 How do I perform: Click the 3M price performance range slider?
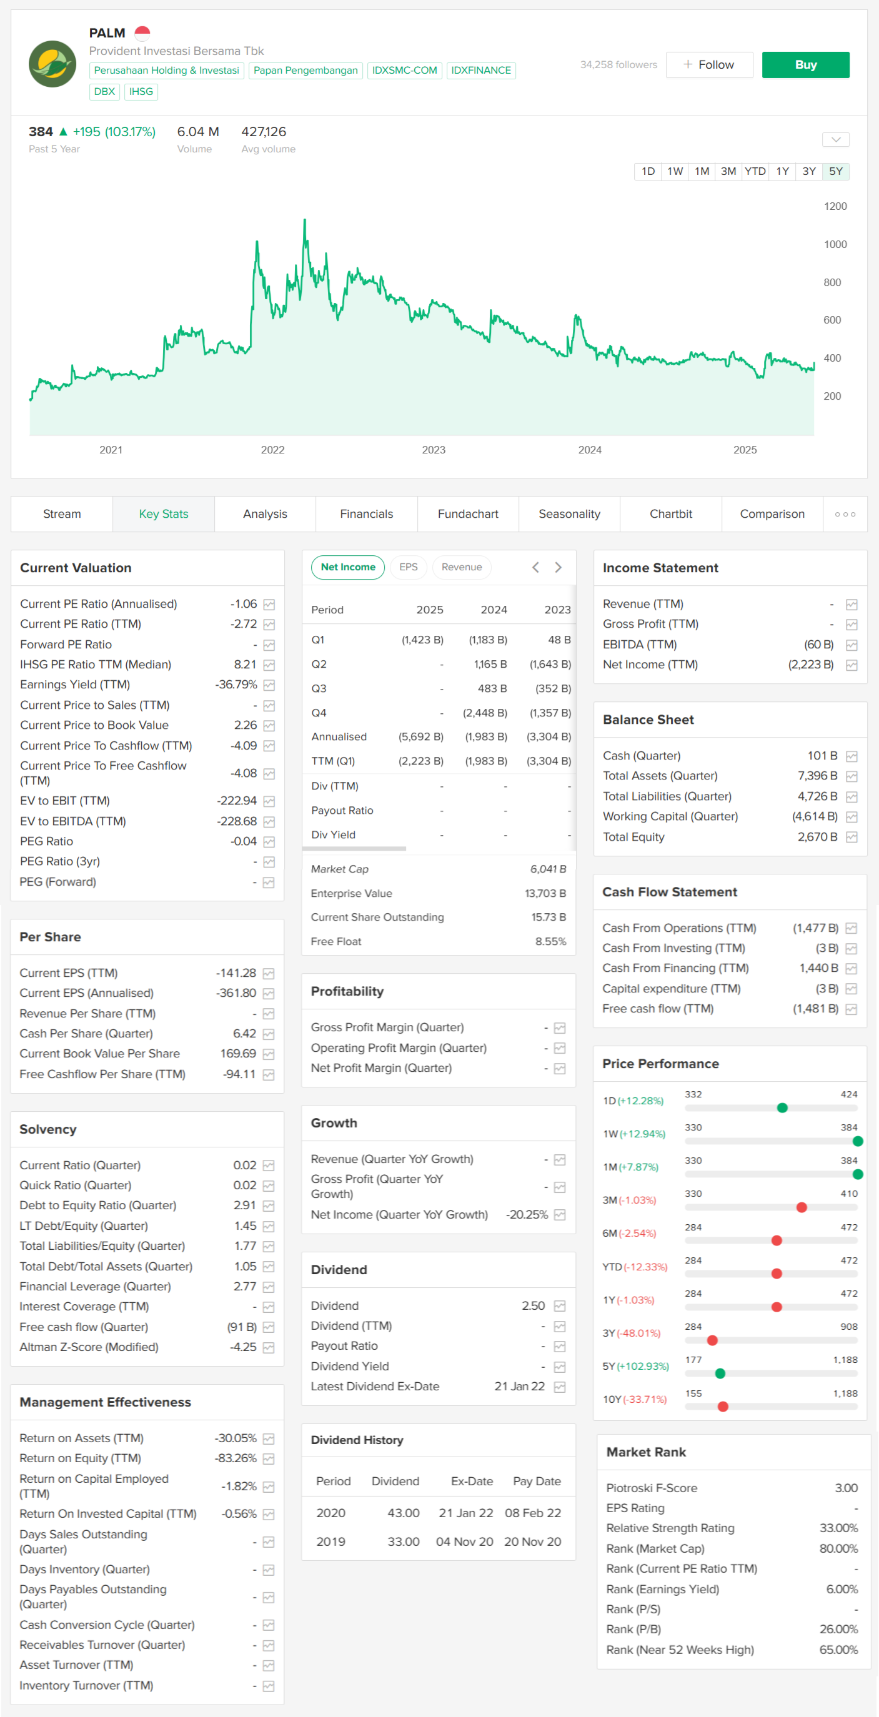tap(771, 1207)
